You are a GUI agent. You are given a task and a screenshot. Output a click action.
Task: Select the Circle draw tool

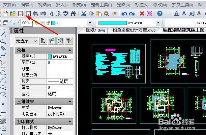click(x=3, y=73)
